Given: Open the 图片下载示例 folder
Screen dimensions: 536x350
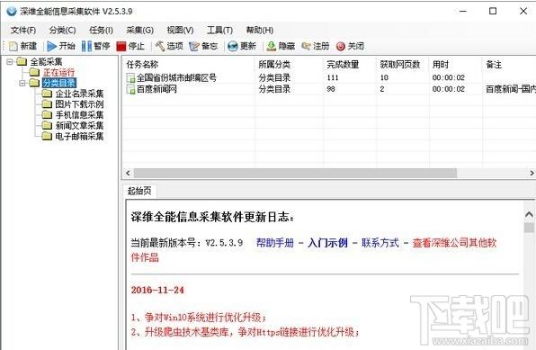Looking at the screenshot, I should click(79, 104).
